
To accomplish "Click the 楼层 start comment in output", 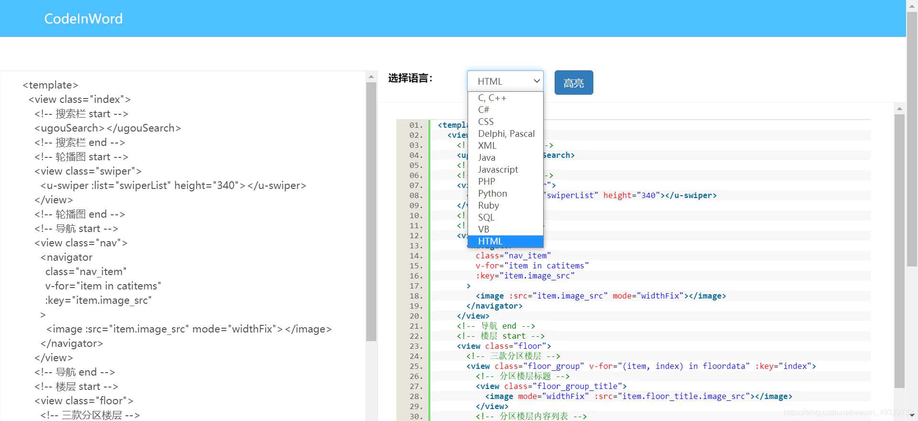I will tap(501, 336).
